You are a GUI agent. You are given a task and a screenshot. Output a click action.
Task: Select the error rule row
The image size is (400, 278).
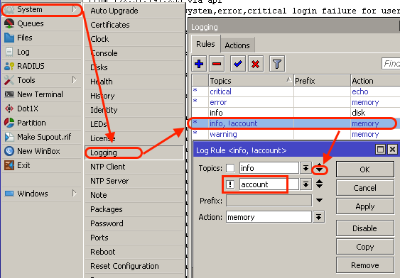(296, 102)
